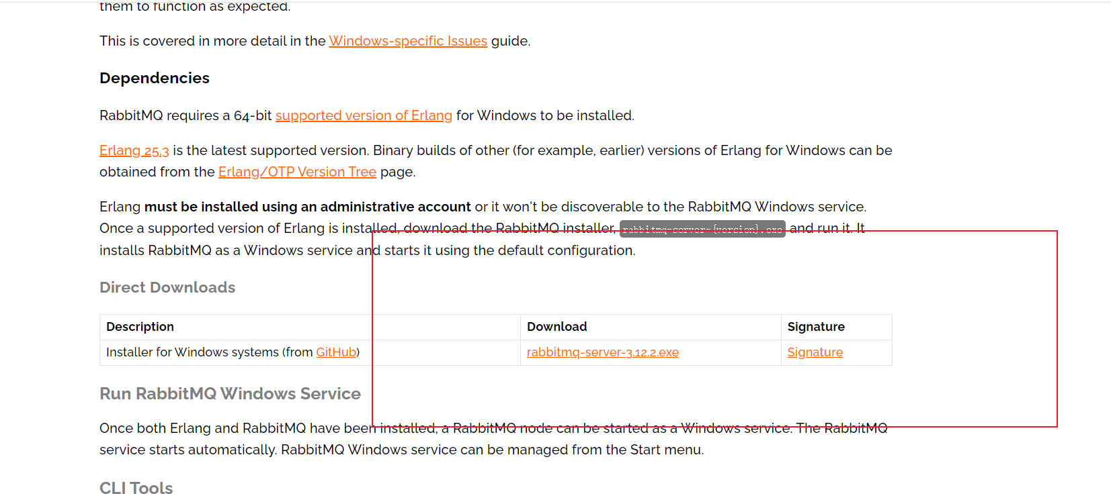Download rabbitmq-server-3.12.2.exe installer
1111x500 pixels.
[603, 352]
